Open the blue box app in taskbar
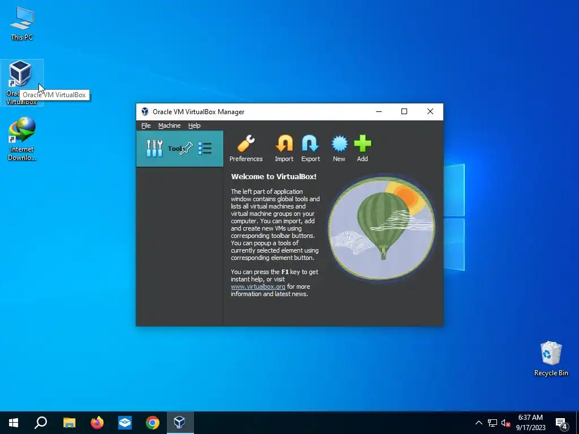Viewport: 579px width, 434px height. click(125, 423)
